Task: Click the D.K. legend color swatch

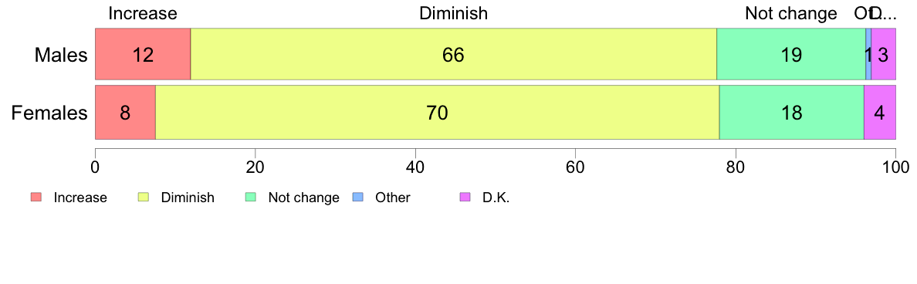Action: (x=465, y=198)
